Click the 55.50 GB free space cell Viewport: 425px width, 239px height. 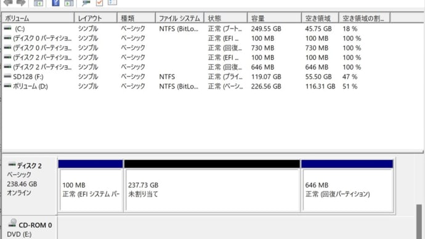tap(318, 76)
